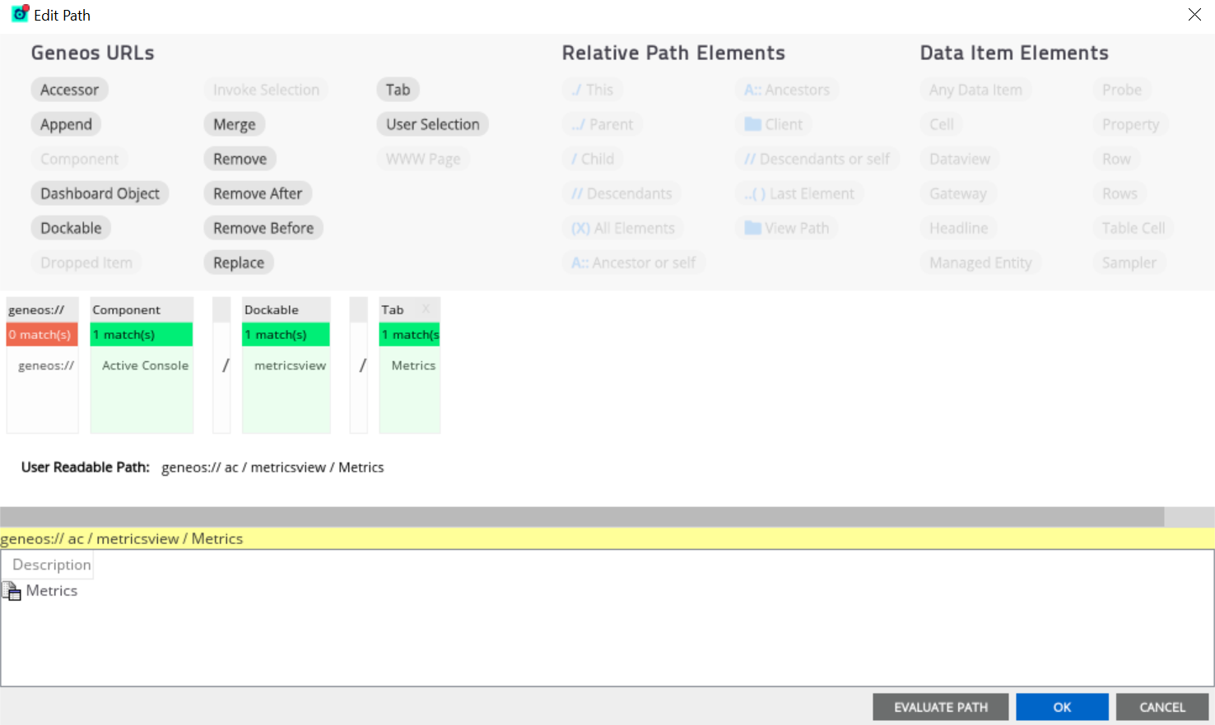Click the EVALUATE PATH button

941,707
